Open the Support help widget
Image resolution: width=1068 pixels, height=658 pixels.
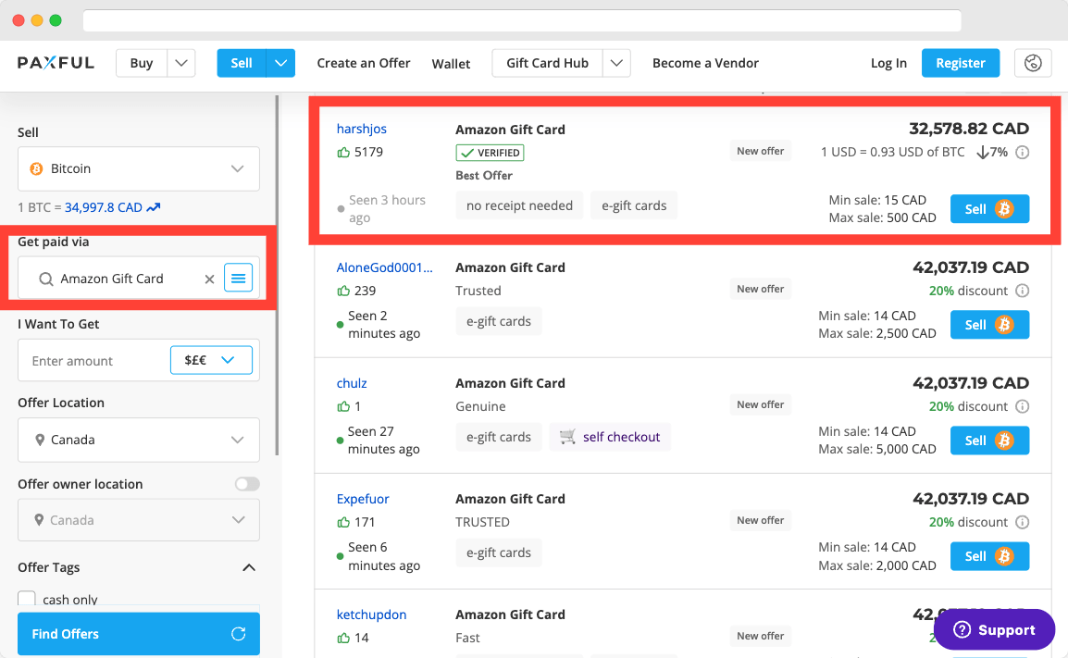coord(993,629)
